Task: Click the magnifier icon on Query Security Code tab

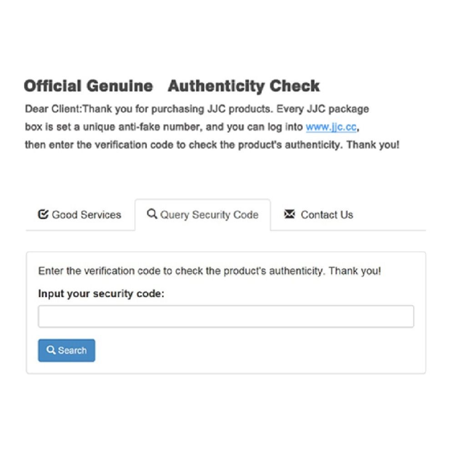Action: (152, 214)
